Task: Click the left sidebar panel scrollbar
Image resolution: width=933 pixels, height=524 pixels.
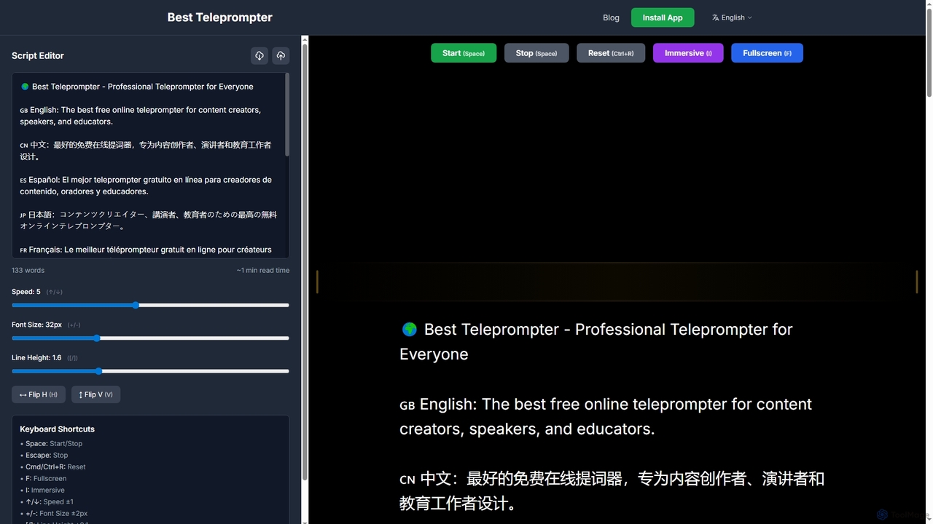Action: (x=305, y=262)
